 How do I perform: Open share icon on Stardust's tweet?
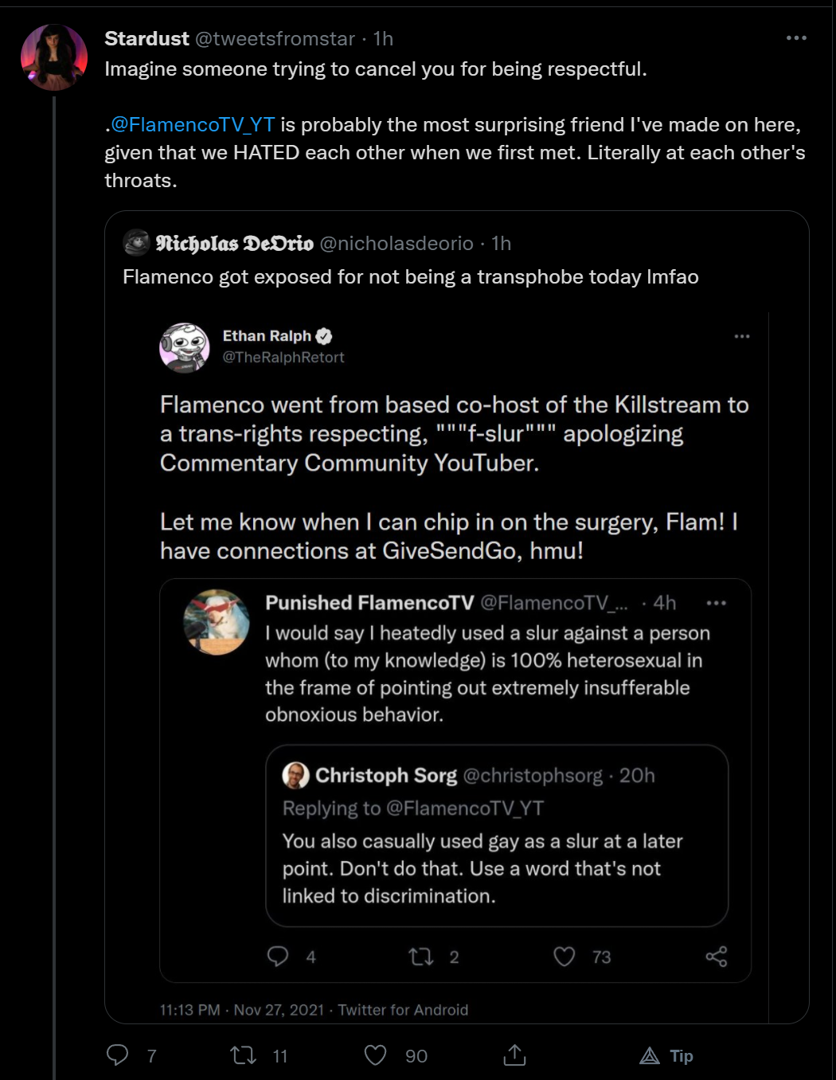(x=514, y=1055)
